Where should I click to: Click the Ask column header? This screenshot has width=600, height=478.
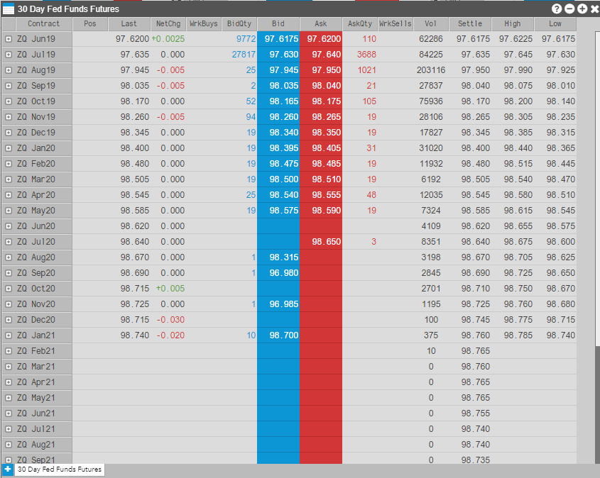point(321,23)
